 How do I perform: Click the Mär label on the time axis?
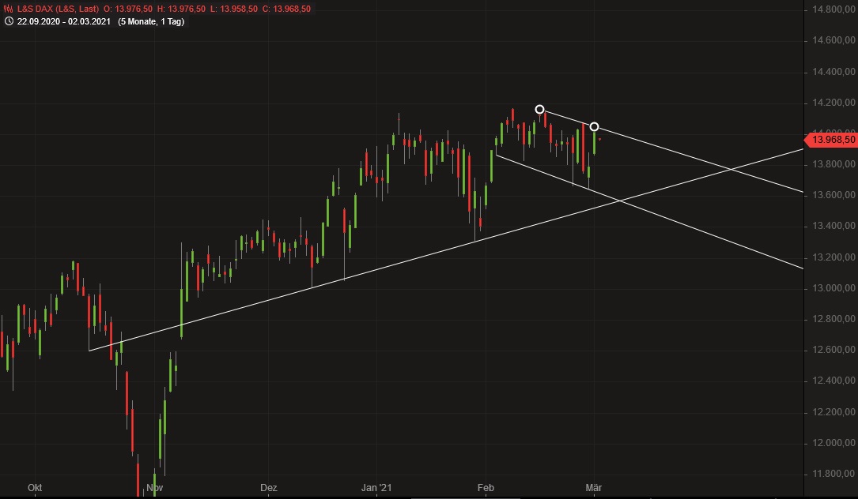pyautogui.click(x=595, y=488)
